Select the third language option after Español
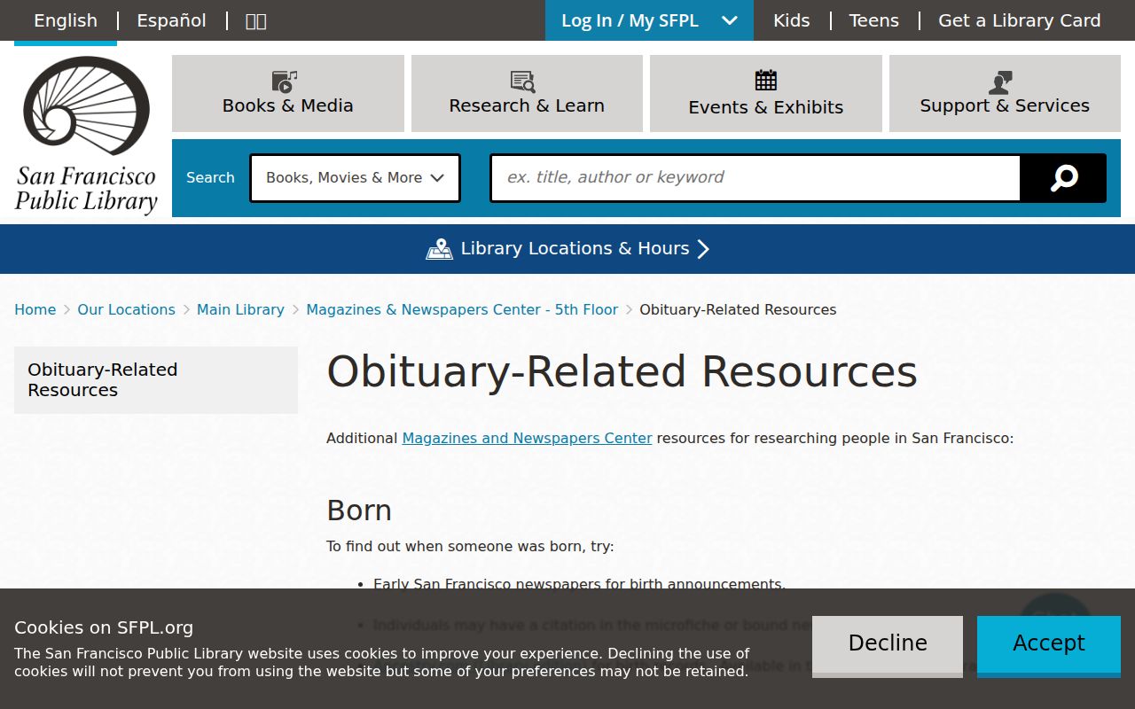 [x=255, y=20]
